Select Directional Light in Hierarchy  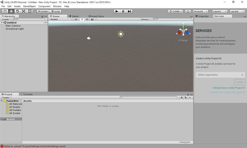(15, 29)
